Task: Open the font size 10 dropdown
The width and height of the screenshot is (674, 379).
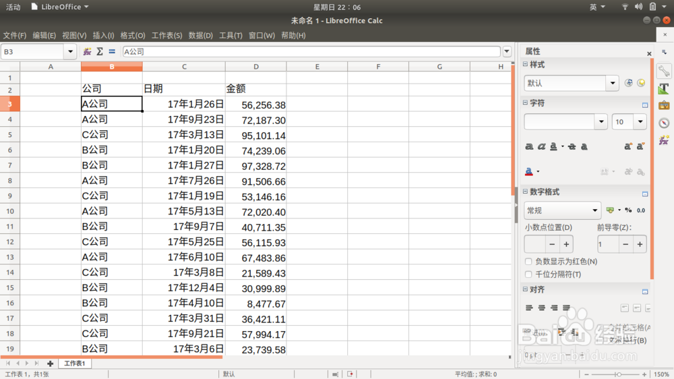Action: pyautogui.click(x=640, y=122)
